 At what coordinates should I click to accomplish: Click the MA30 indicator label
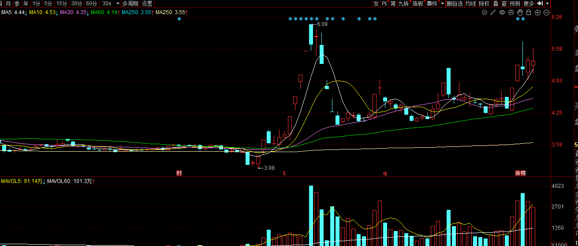pos(75,12)
